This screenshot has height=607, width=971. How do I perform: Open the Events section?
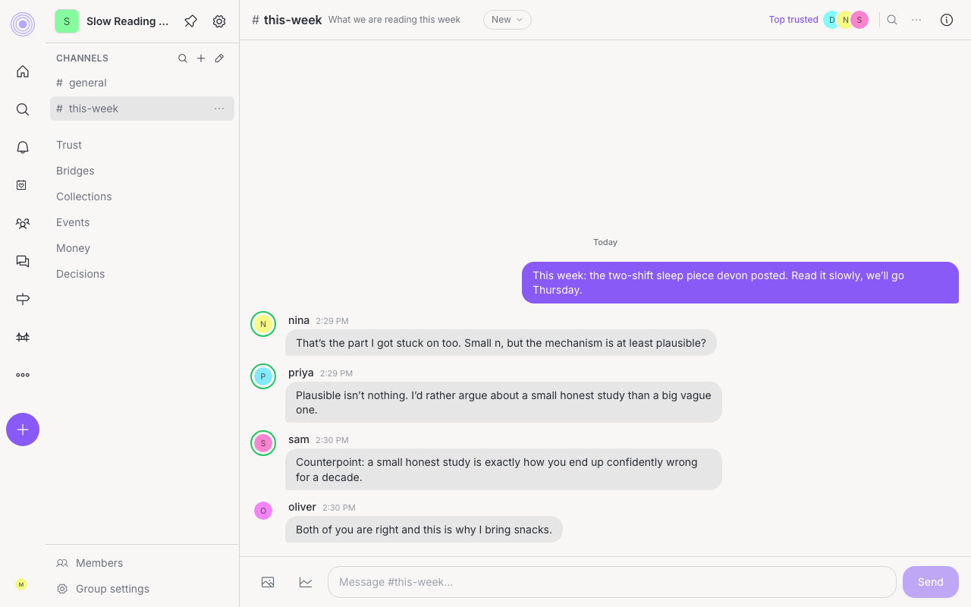click(73, 222)
